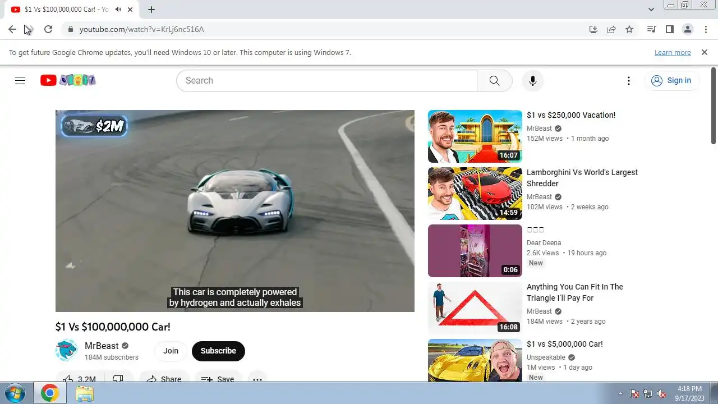Mute tab via speaker icon on tab
The image size is (718, 404).
(x=118, y=10)
